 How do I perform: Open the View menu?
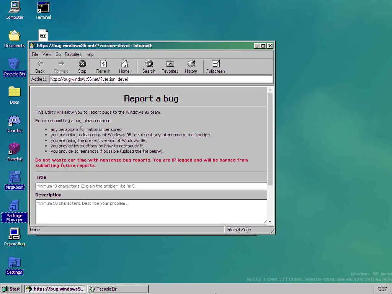tap(47, 54)
